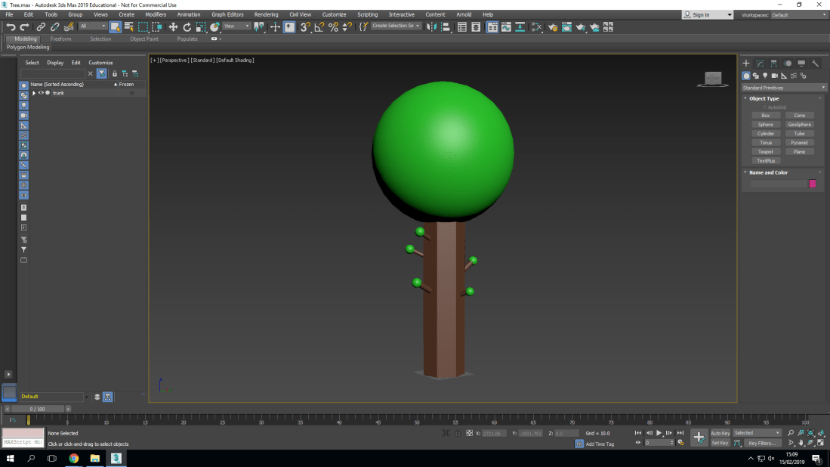Click the pink object color swatch
The image size is (830, 467).
click(x=812, y=184)
